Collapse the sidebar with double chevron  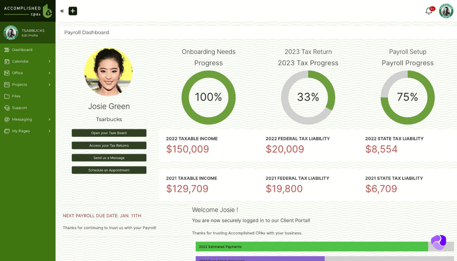tap(62, 11)
